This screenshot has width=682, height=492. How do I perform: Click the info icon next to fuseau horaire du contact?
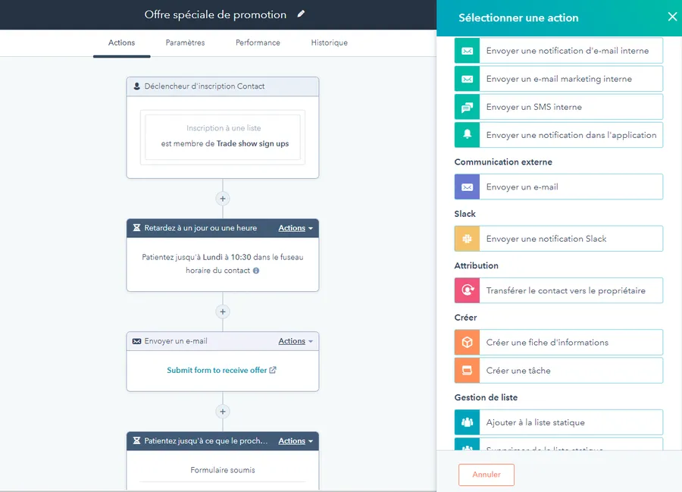coord(256,271)
